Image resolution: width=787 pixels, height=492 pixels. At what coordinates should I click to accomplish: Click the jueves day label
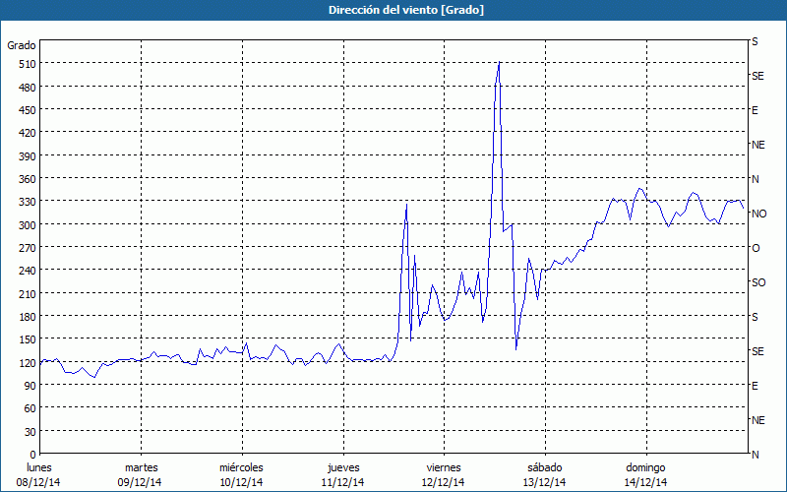pos(342,467)
